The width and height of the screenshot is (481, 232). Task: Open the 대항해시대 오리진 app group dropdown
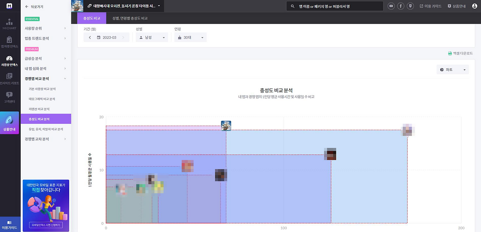tap(124, 6)
